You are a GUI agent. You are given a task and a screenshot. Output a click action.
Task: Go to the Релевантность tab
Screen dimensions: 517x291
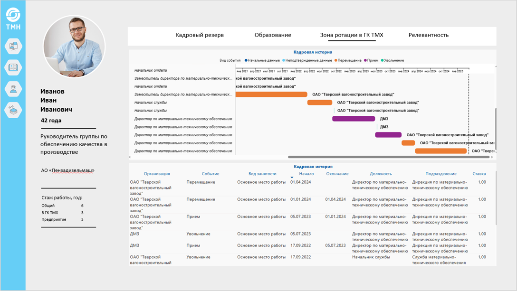(428, 35)
